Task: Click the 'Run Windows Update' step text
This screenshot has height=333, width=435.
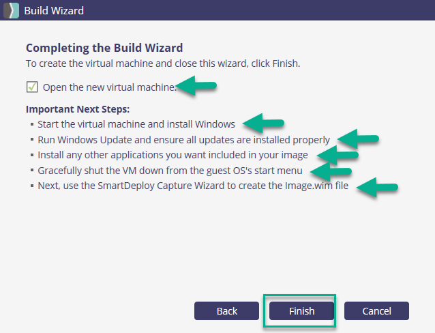Action: [183, 140]
